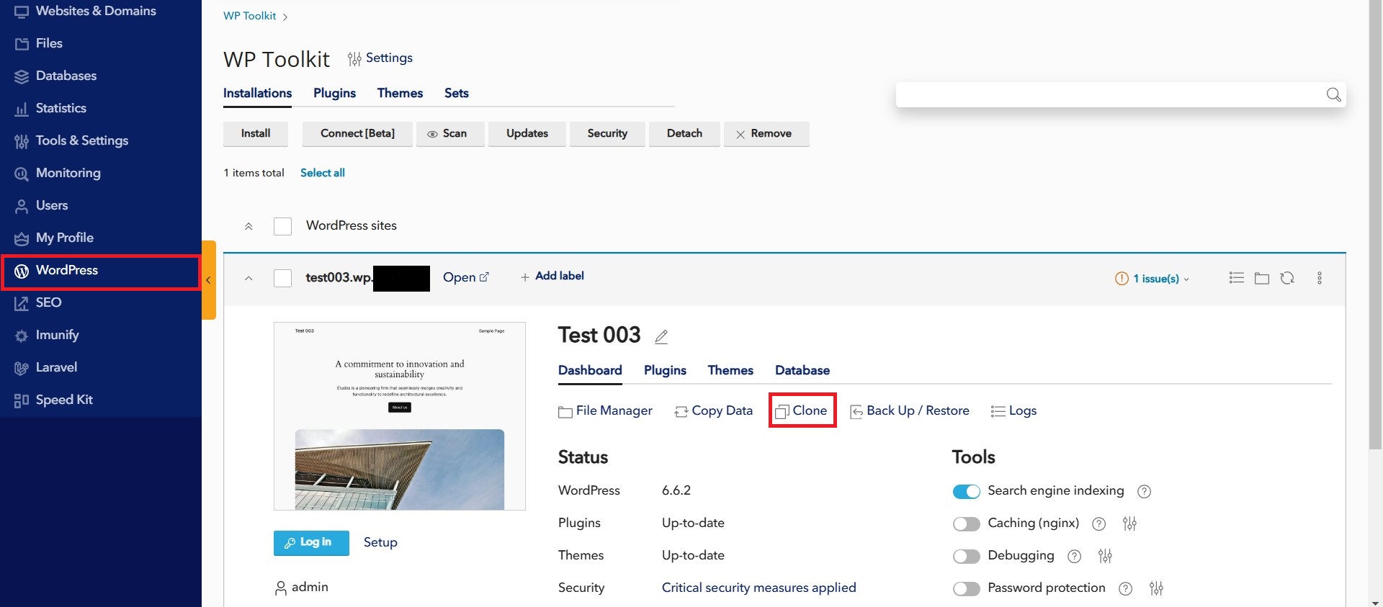
Task: Click the My Profile icon
Action: pos(22,238)
